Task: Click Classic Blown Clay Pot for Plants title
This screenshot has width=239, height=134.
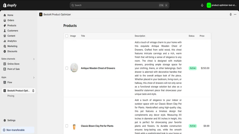Action: click(x=97, y=126)
